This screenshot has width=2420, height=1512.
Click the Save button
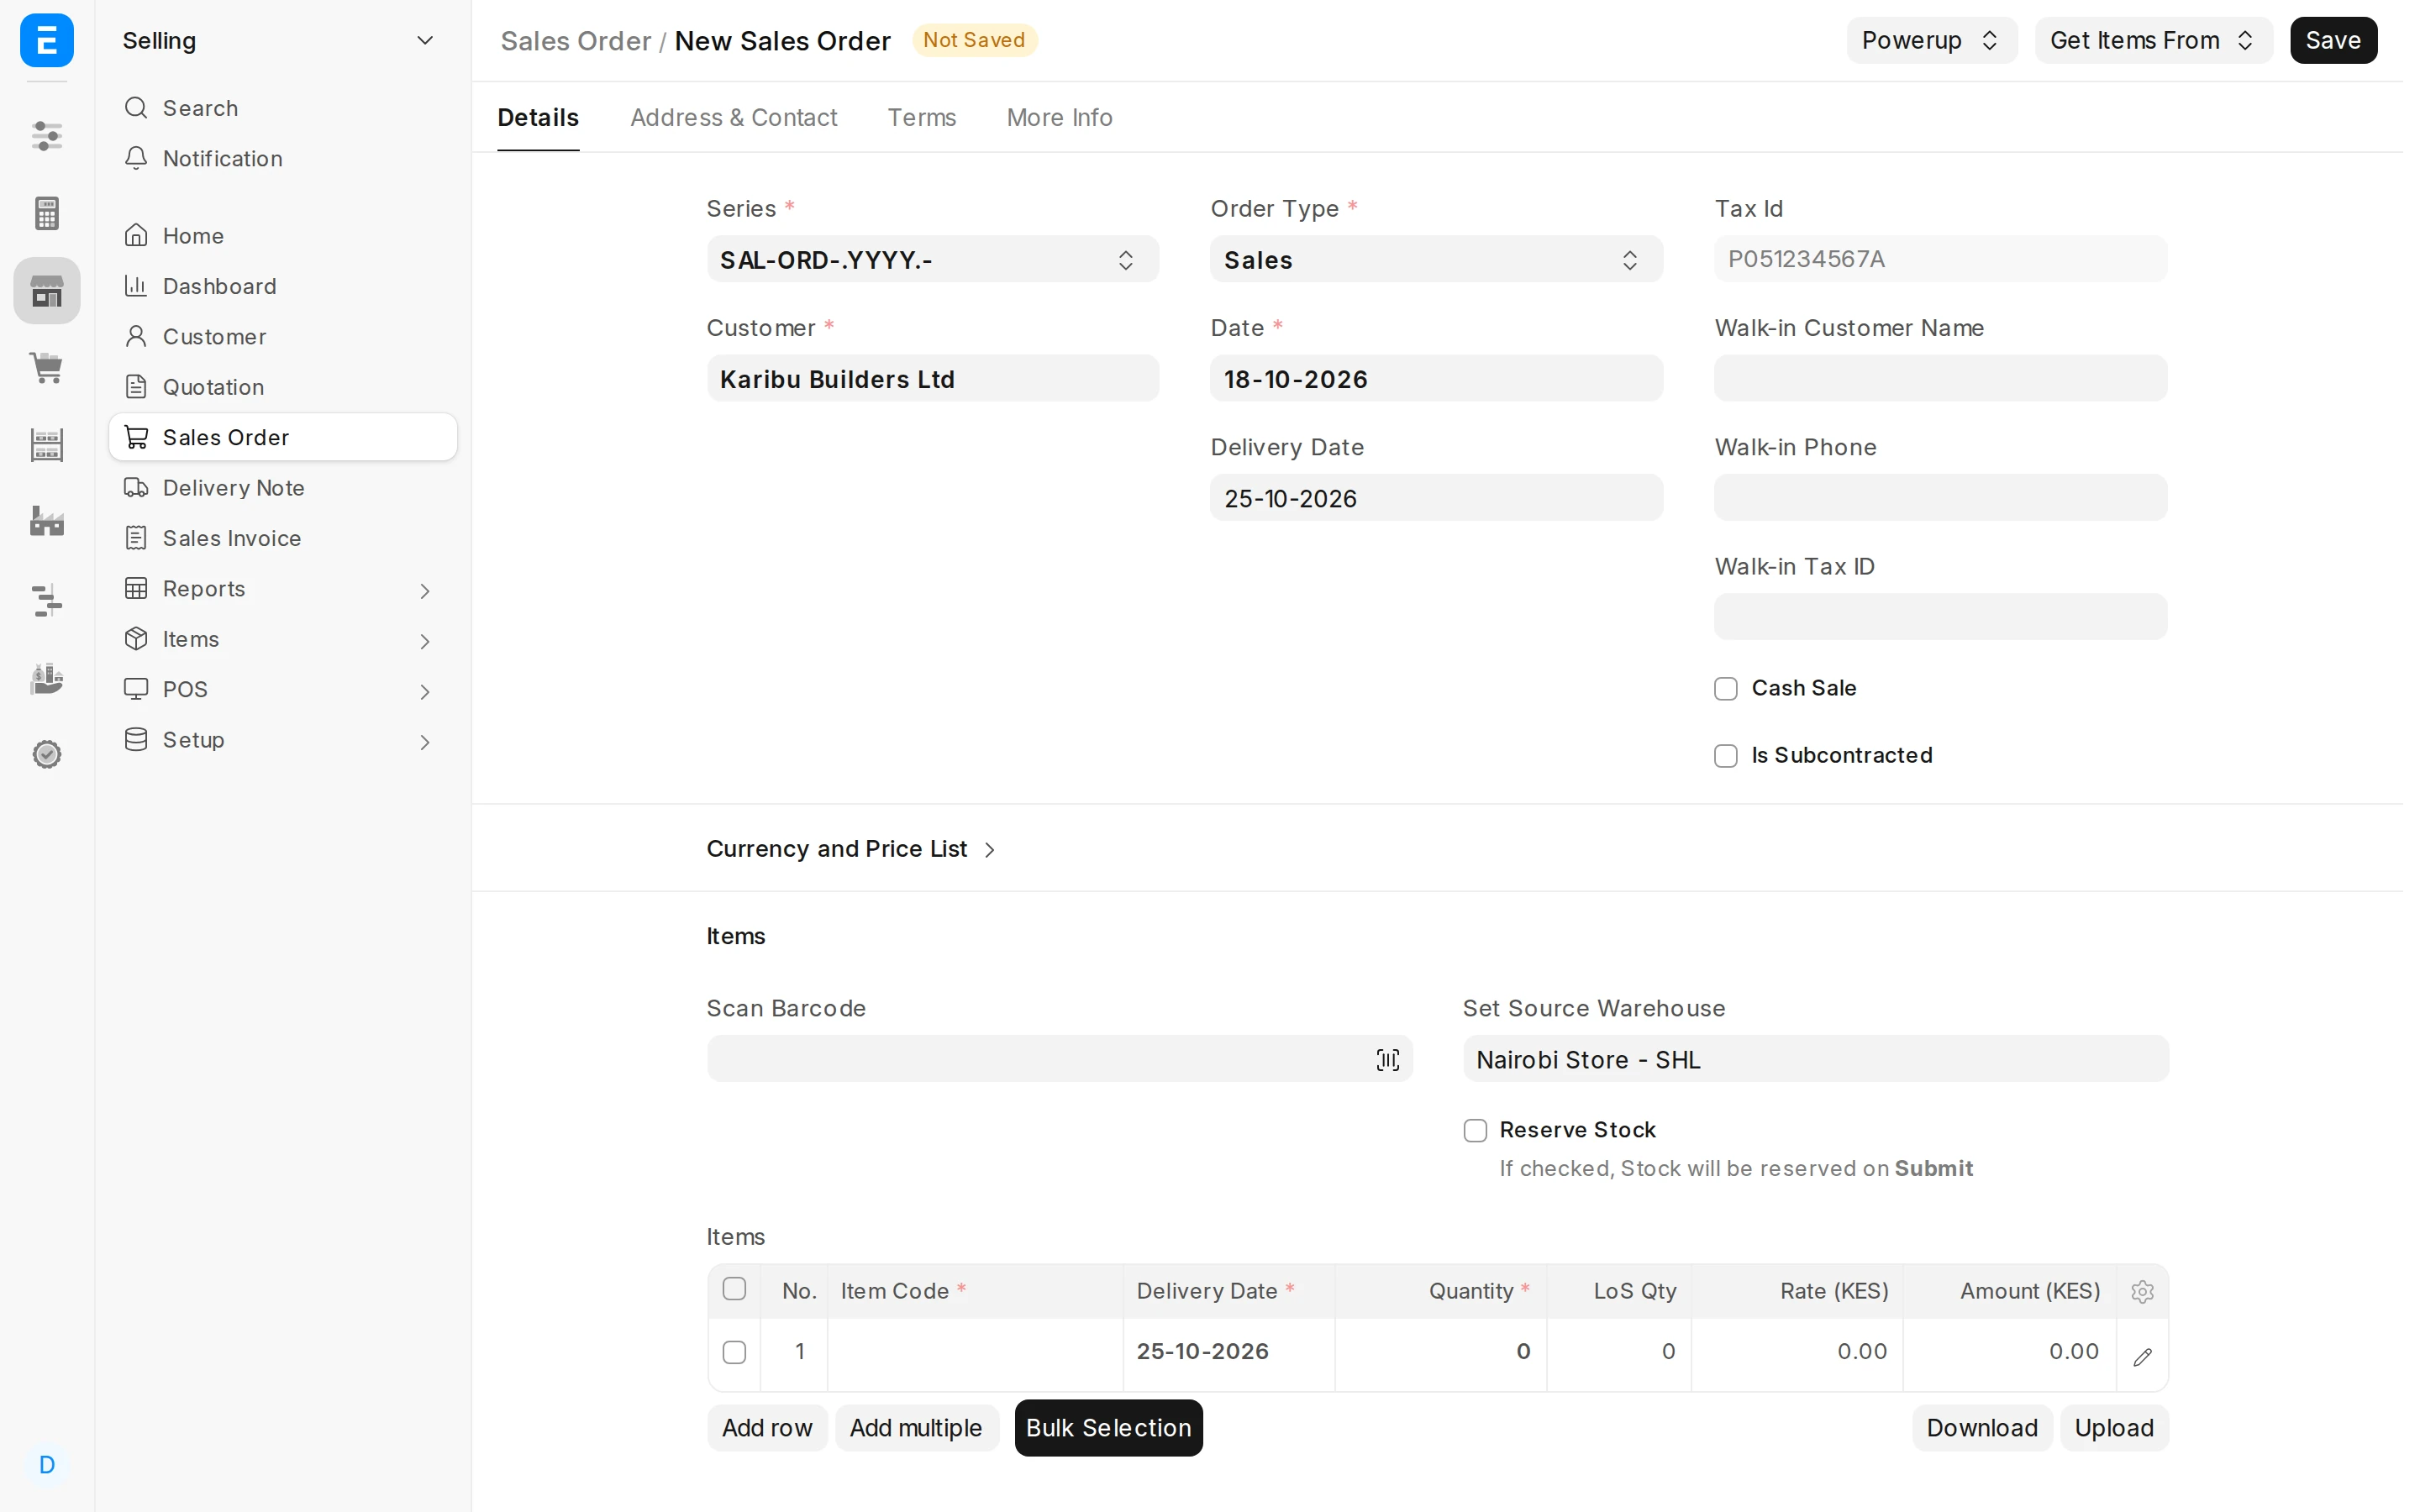[x=2333, y=40]
